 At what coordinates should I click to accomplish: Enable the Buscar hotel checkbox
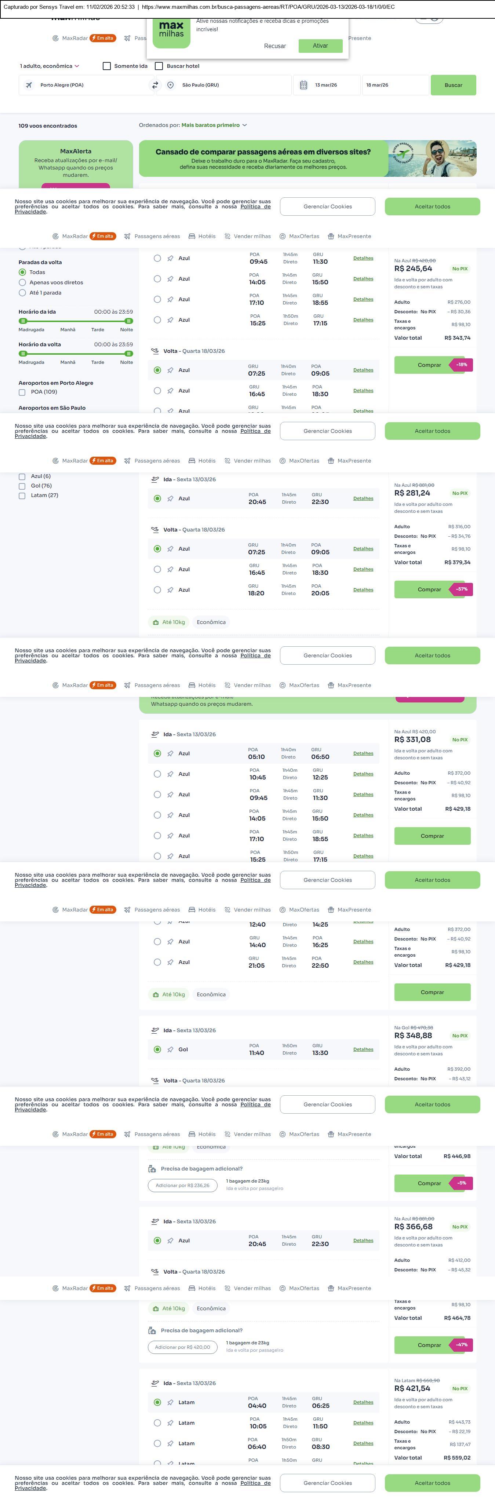(x=159, y=66)
